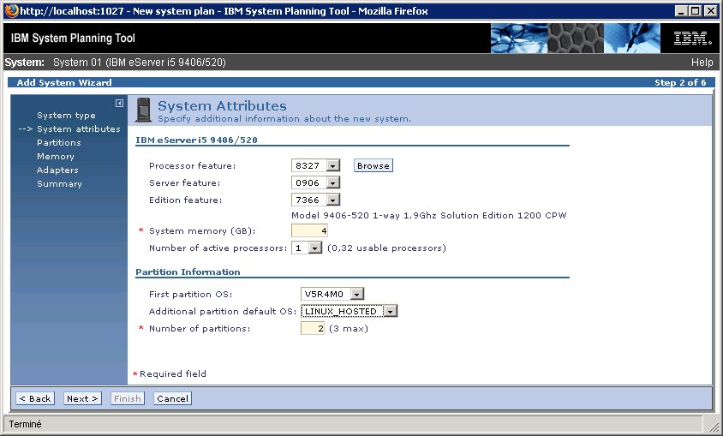The image size is (723, 436).
Task: Click the '(0,32 usable processors)' text
Action: click(x=386, y=248)
